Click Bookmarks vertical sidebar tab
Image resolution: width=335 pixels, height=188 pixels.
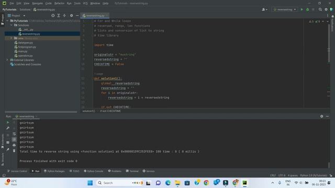point(3,141)
